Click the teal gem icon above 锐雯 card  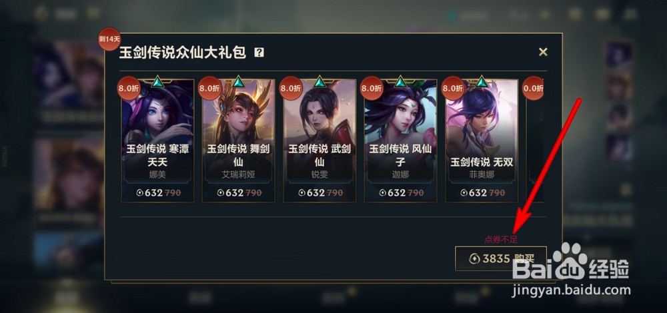point(319,81)
